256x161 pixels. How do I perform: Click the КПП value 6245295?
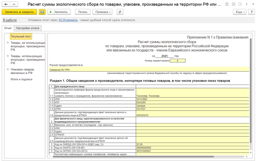(x=192, y=102)
